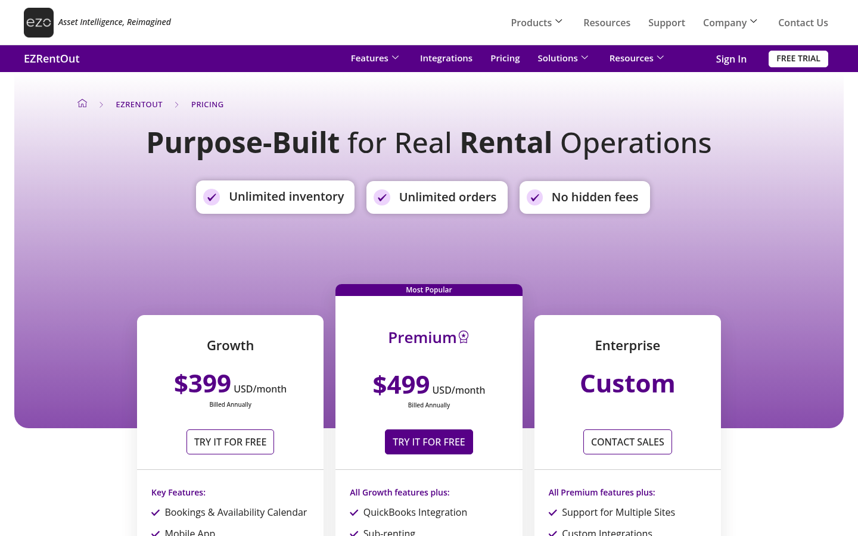Open Resources in the top navigation
The height and width of the screenshot is (536, 858).
coord(607,23)
